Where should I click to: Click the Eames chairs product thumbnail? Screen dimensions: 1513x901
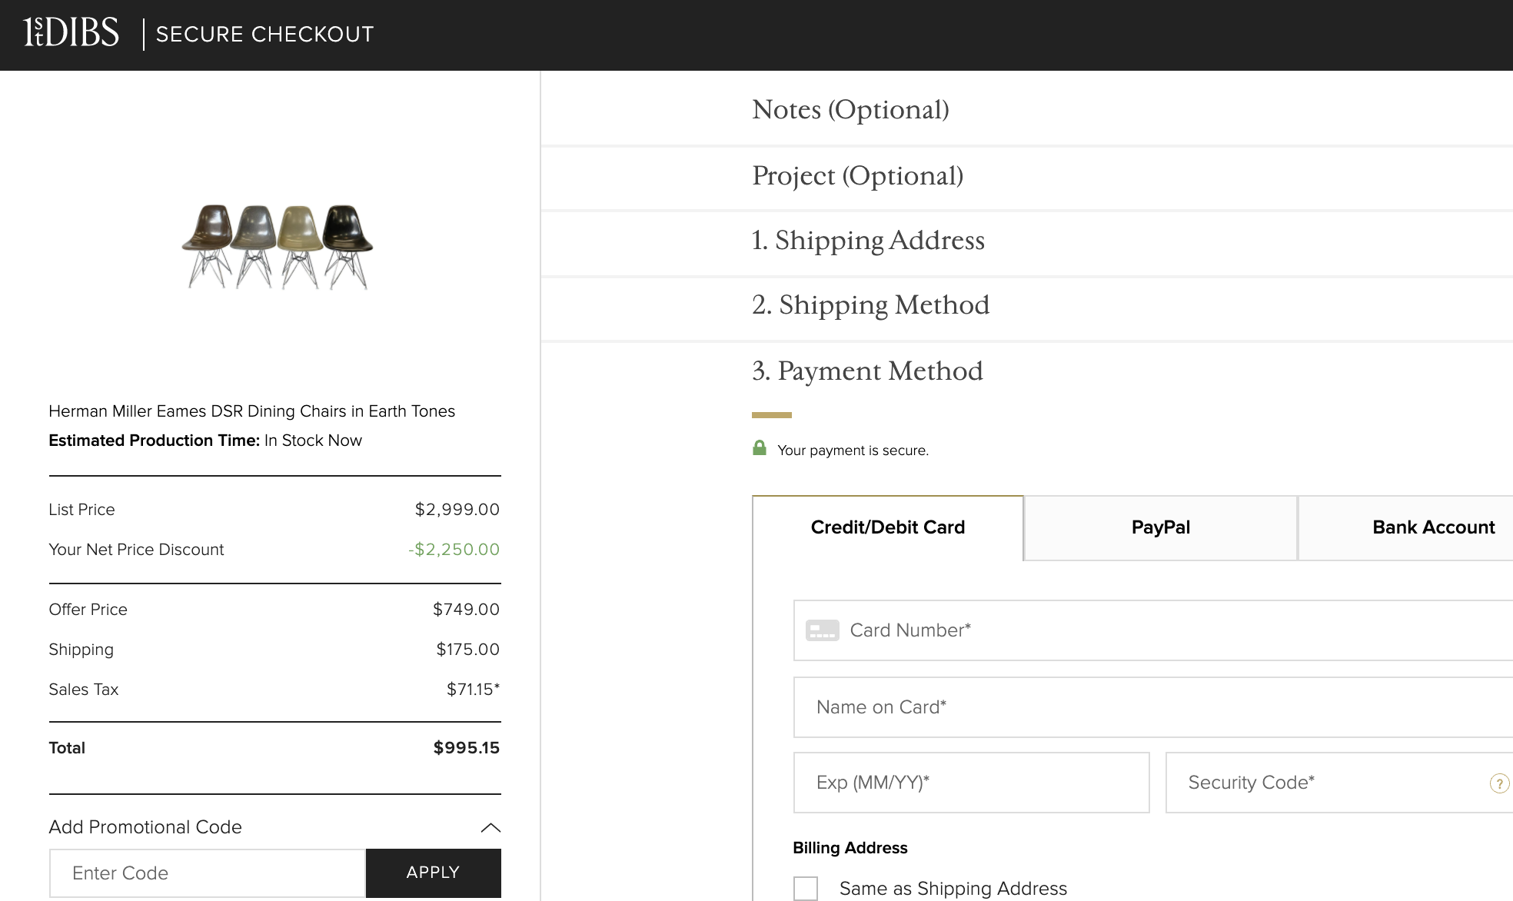coord(278,246)
